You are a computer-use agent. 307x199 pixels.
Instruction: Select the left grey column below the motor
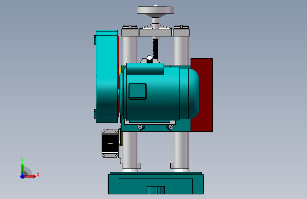pyautogui.click(x=130, y=151)
